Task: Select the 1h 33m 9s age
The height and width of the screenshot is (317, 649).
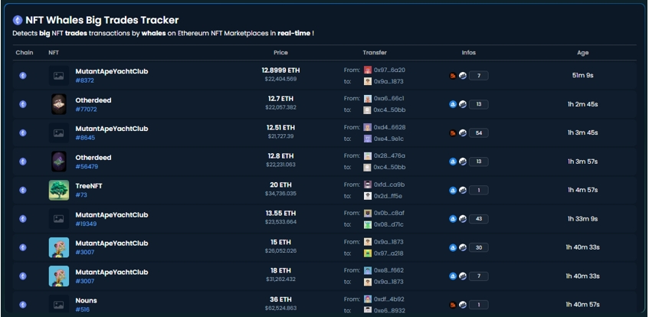Action: [x=583, y=219]
